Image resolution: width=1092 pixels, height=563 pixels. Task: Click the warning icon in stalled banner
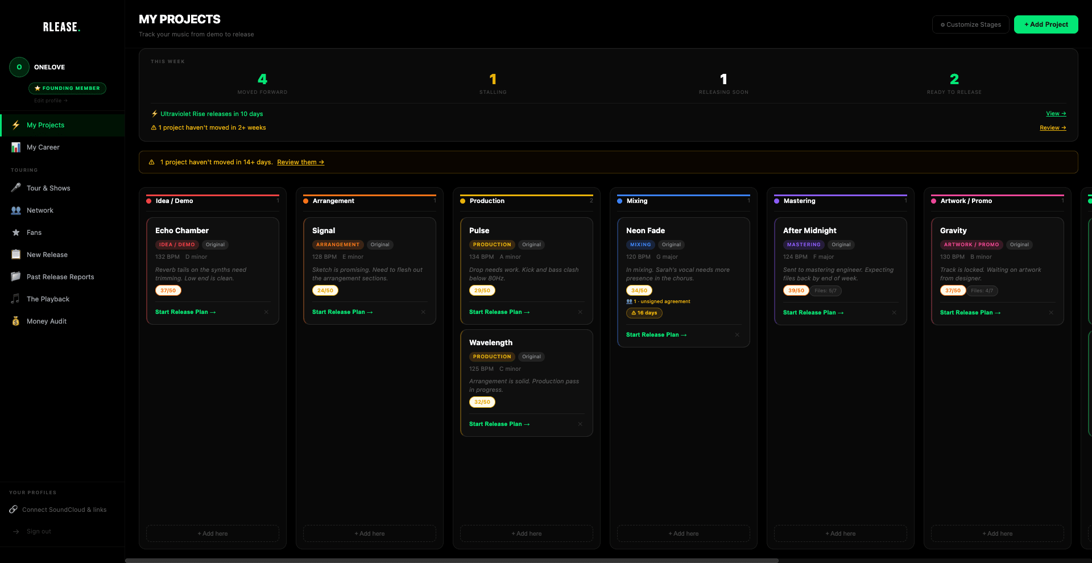152,162
